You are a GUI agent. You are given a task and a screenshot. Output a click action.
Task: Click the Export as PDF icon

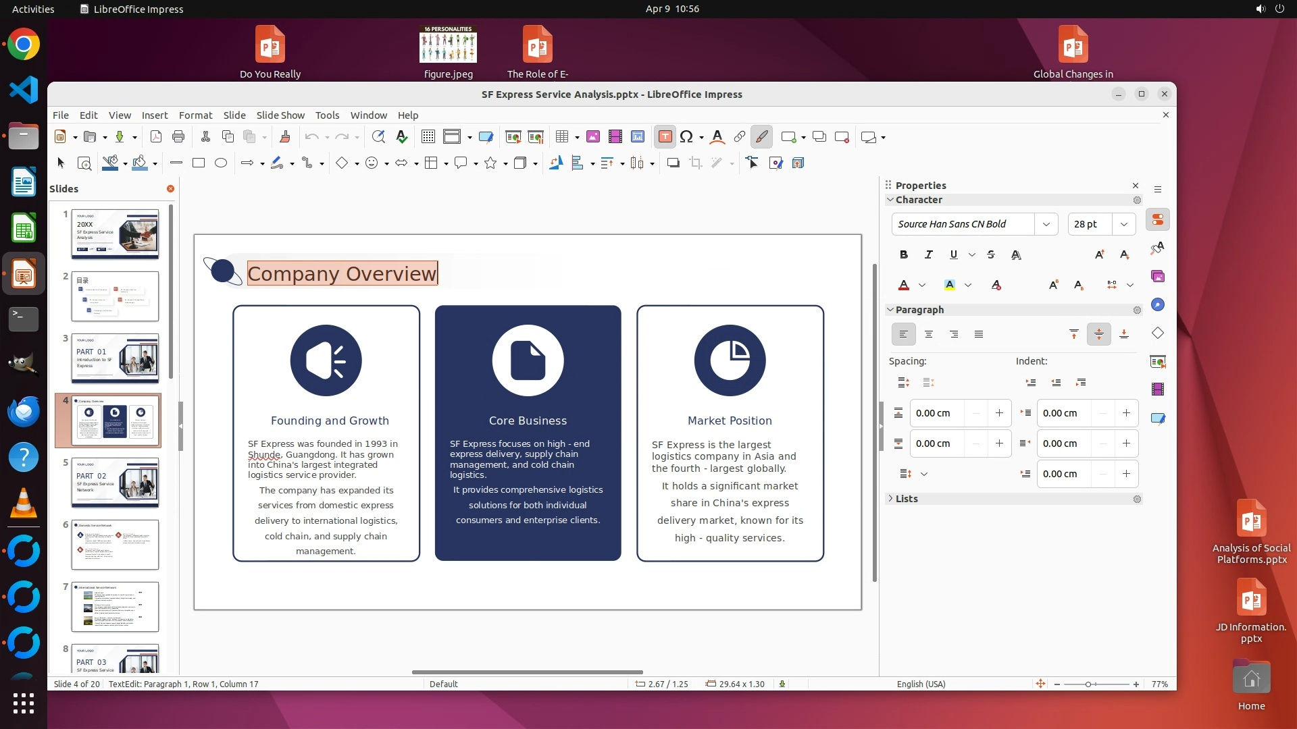[x=156, y=137]
